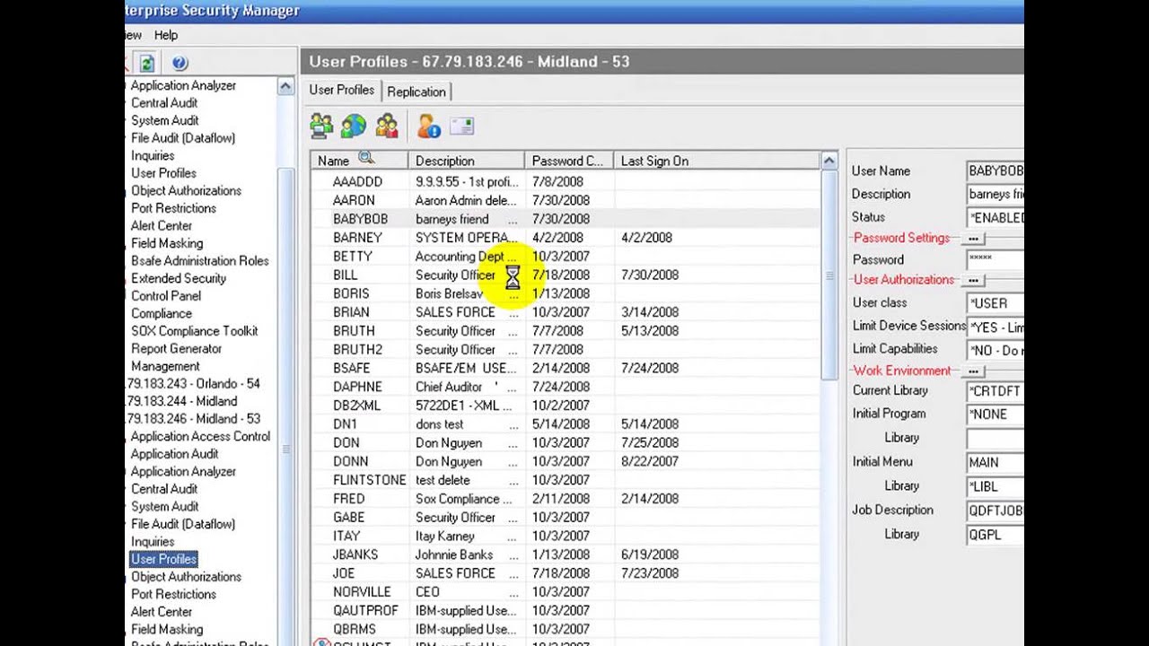The width and height of the screenshot is (1149, 646).
Task: Open the User class field
Action: tap(995, 302)
